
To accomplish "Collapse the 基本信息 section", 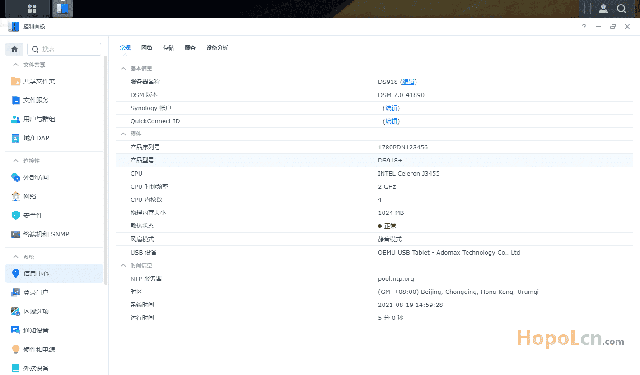I will 123,69.
